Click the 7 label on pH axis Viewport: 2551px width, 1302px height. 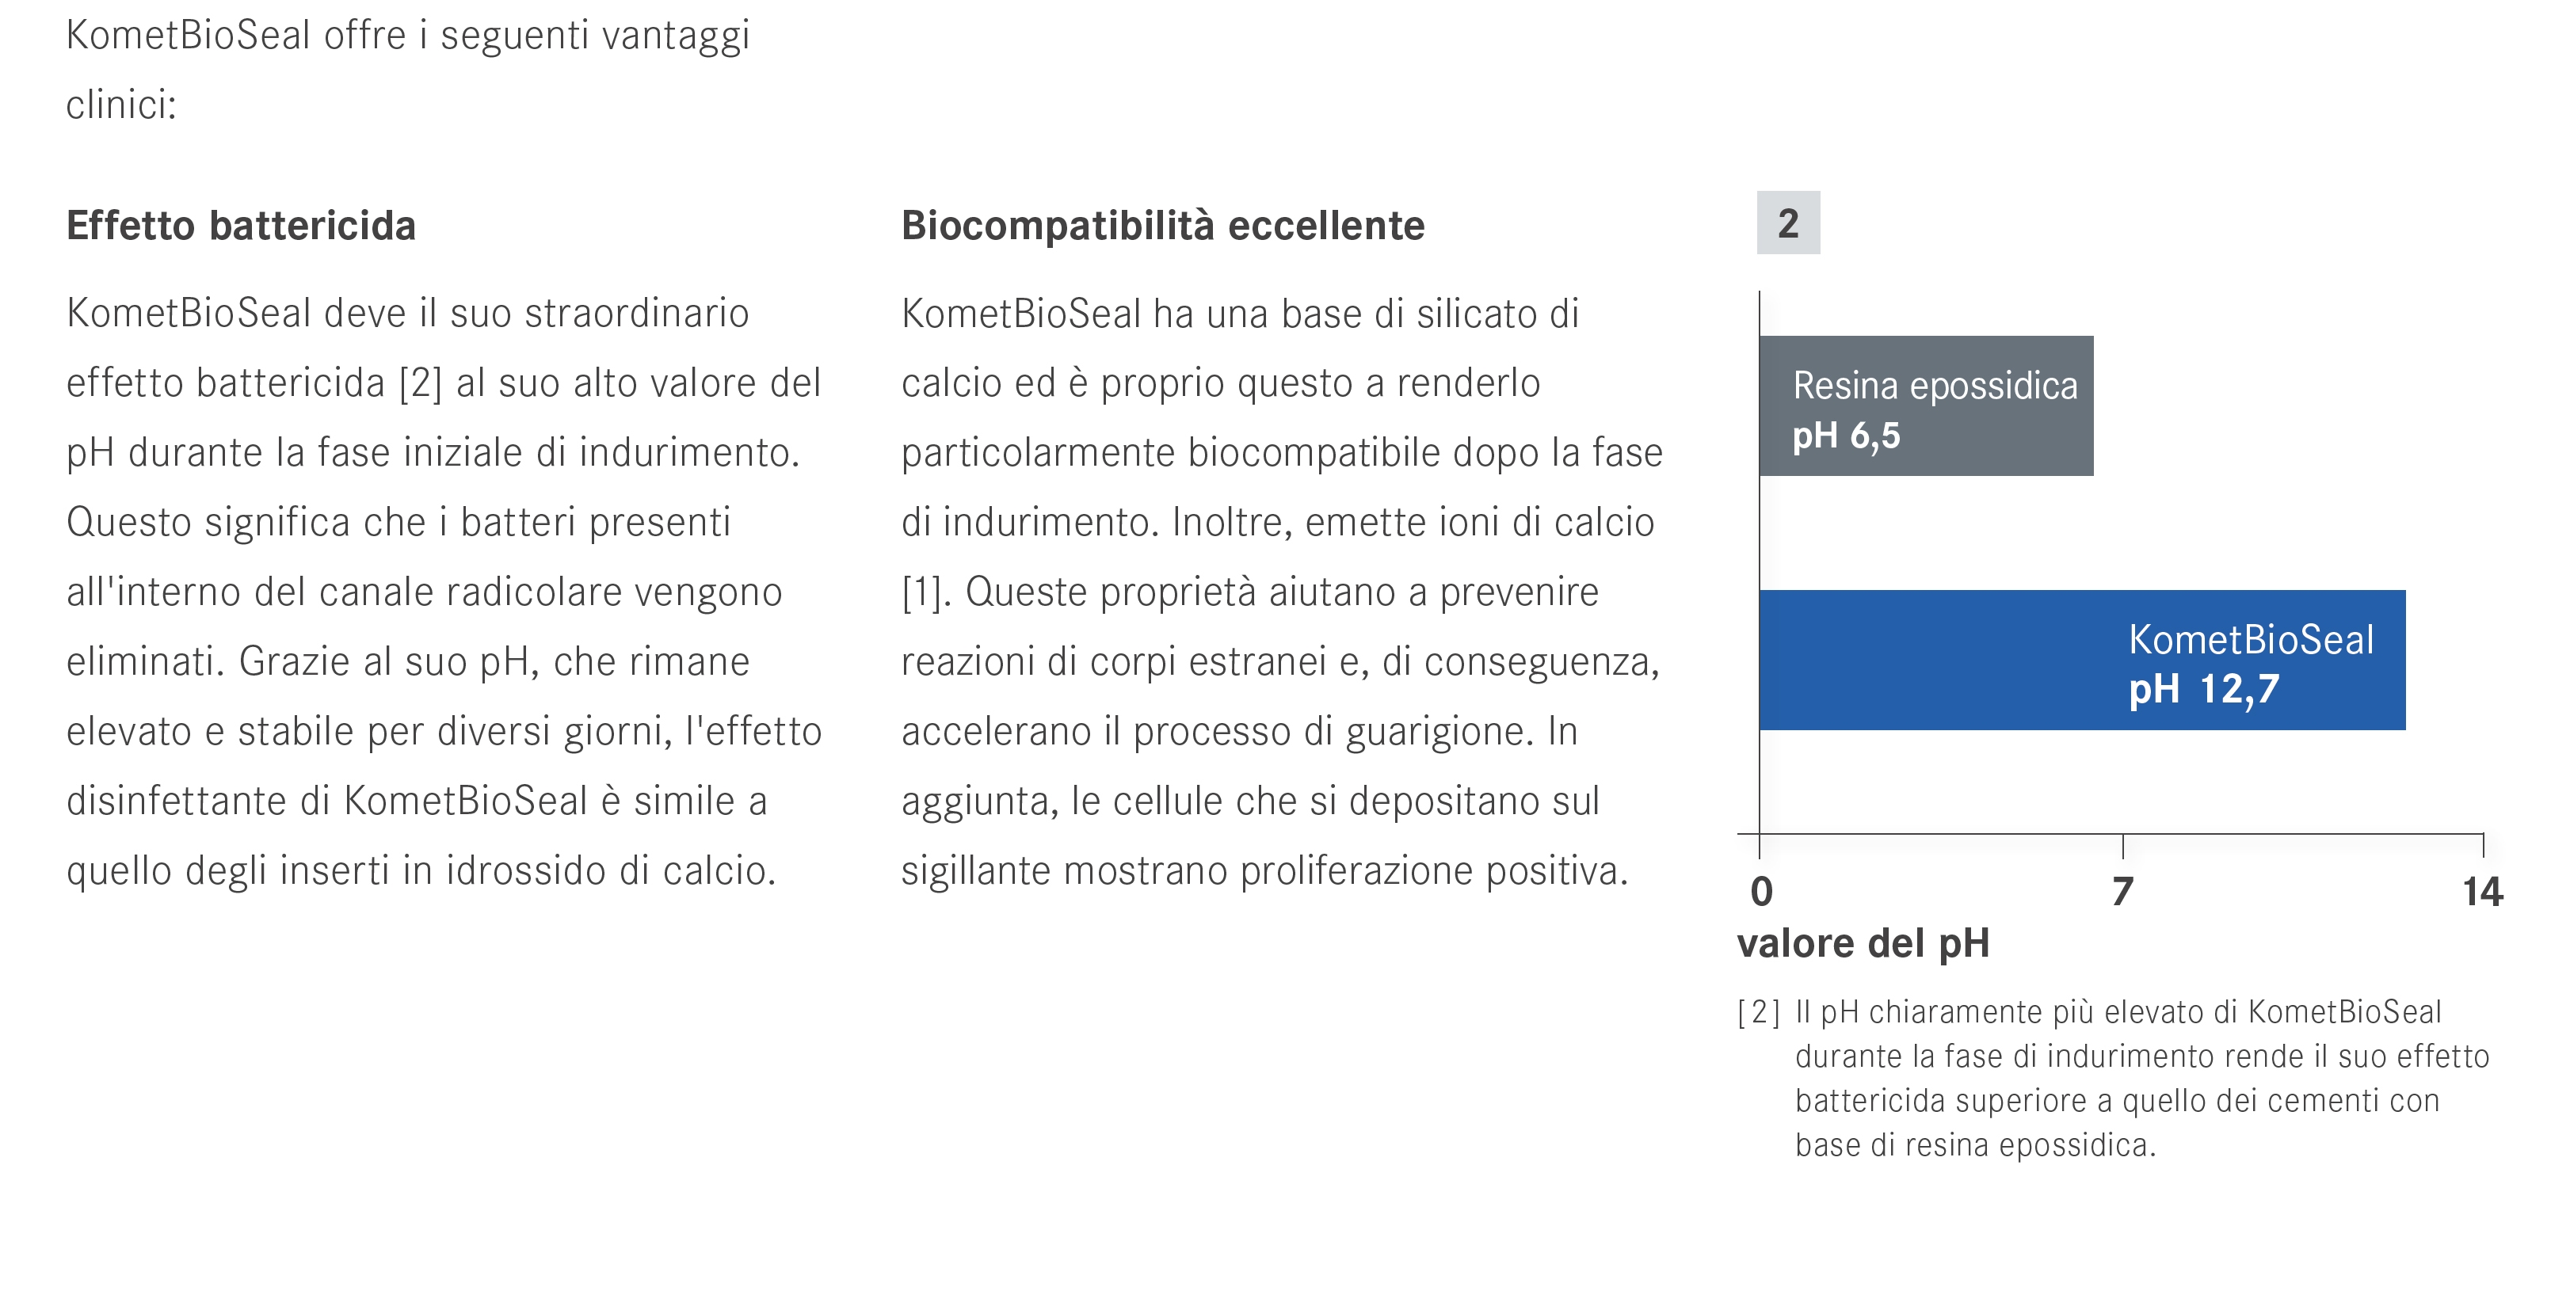pyautogui.click(x=2122, y=892)
